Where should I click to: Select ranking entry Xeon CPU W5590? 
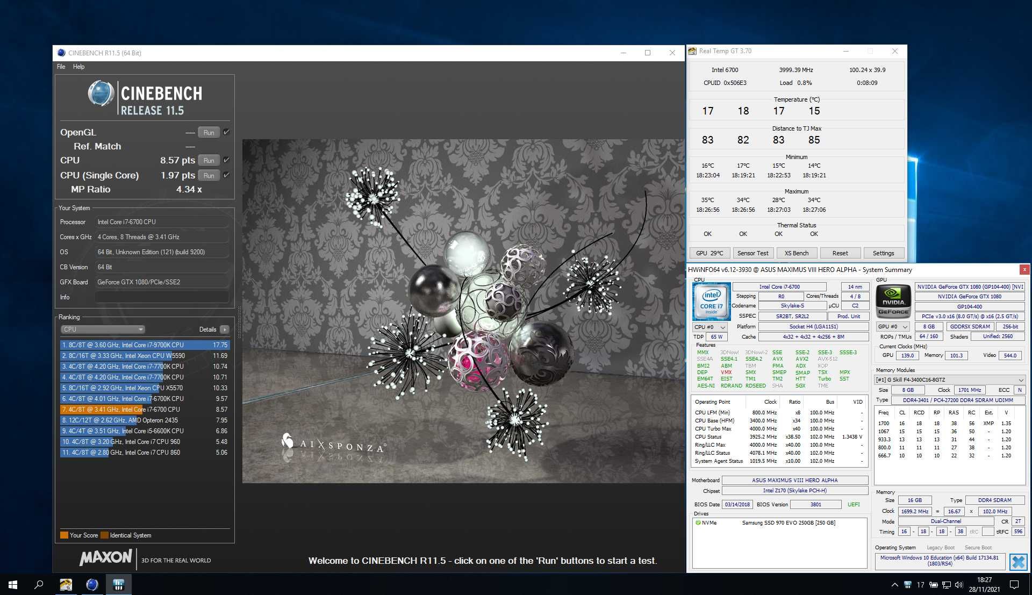coord(145,356)
